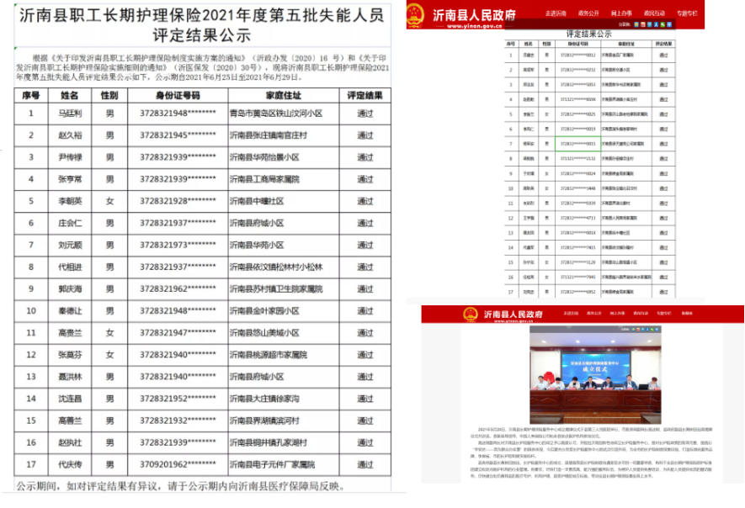Screen dimensions: 745x508
Task: Open 走进沂南 in the top page navigation
Action: pyautogui.click(x=556, y=13)
